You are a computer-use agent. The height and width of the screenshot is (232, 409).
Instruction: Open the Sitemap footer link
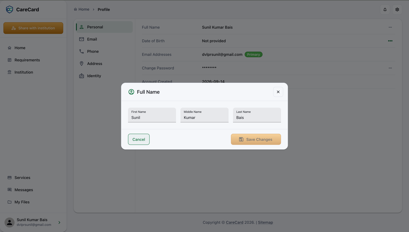coord(265,222)
